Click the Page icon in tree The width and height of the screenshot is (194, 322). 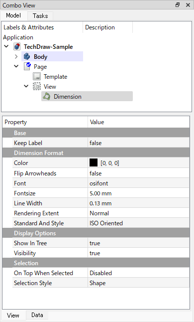(27, 66)
